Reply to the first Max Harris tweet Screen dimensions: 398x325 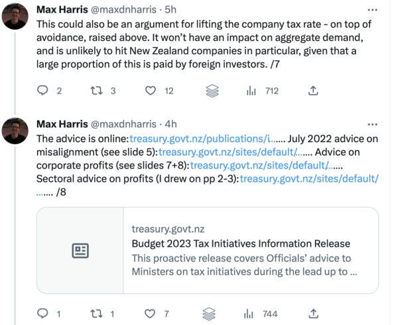43,90
